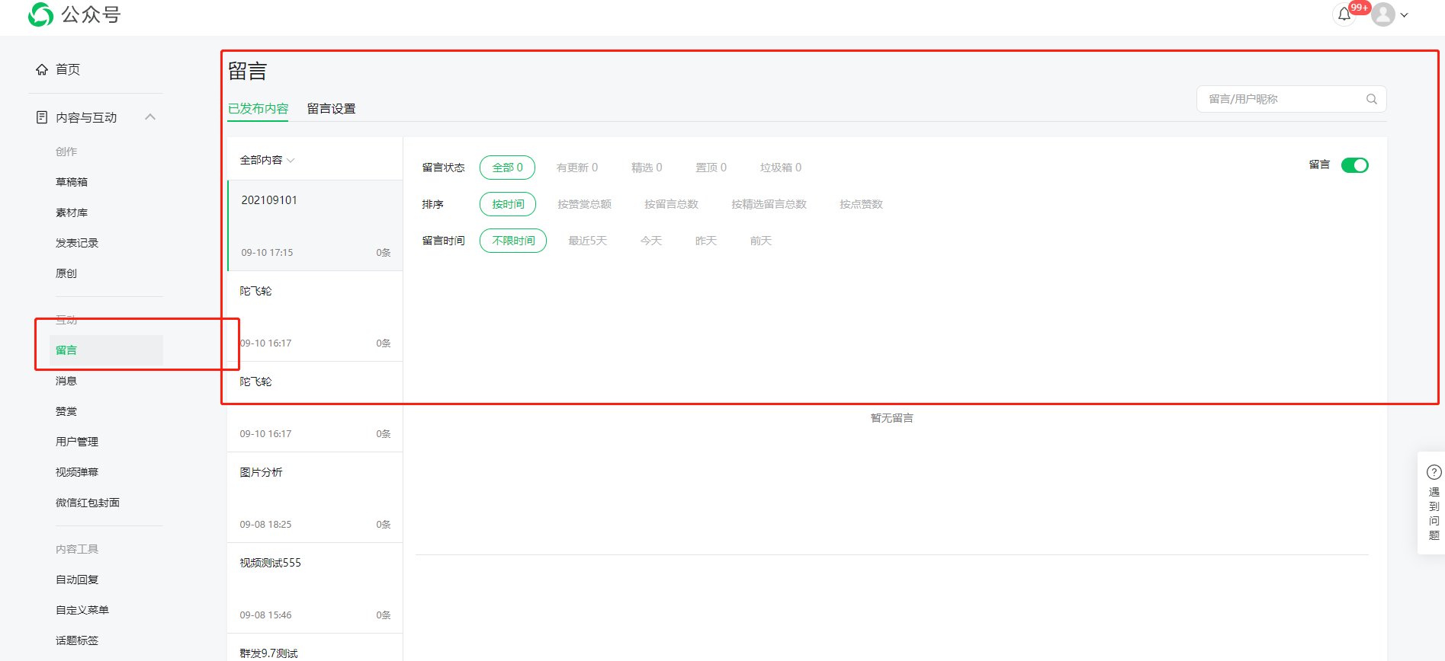Select the 垃圾箱 0 status filter

(781, 168)
